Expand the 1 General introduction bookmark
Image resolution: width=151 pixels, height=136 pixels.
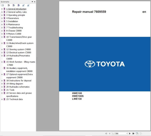pyautogui.click(x=2, y=9)
